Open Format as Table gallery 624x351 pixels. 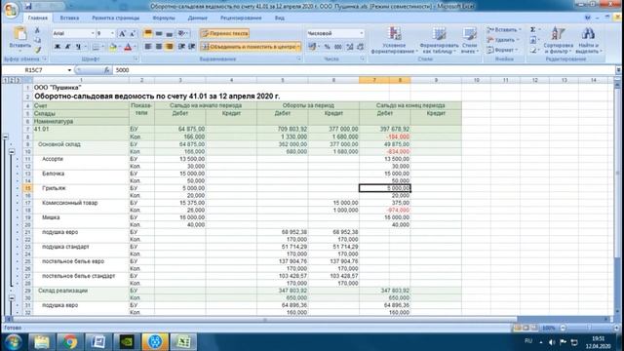coord(439,40)
